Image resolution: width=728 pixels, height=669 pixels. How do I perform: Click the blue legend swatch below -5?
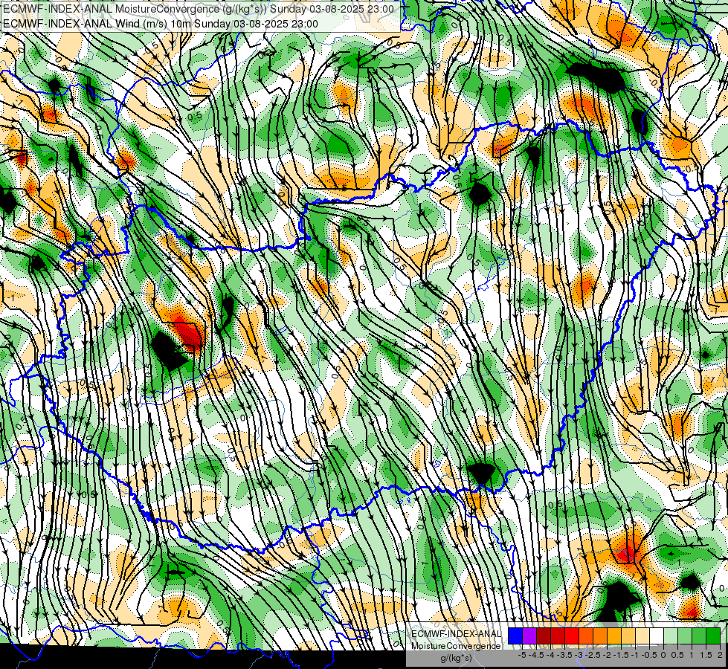click(x=515, y=636)
